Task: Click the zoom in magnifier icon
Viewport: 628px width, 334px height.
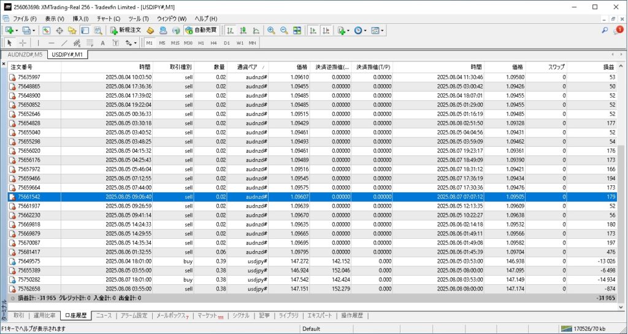Action: (x=271, y=30)
